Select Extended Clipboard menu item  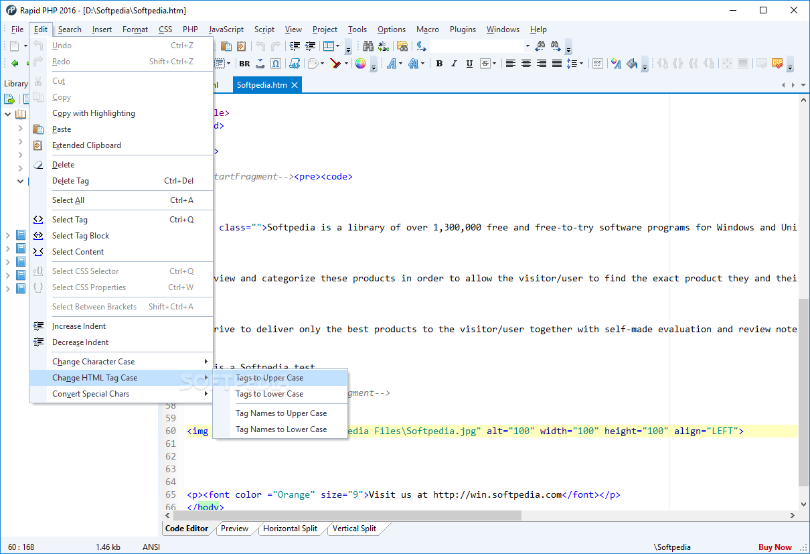coord(121,145)
